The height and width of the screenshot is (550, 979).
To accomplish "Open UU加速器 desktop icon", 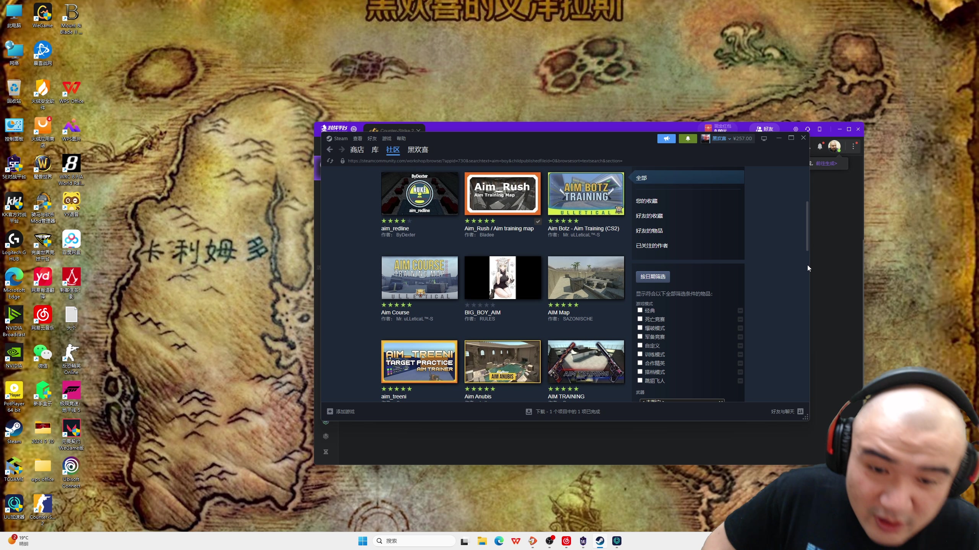I will [x=14, y=507].
